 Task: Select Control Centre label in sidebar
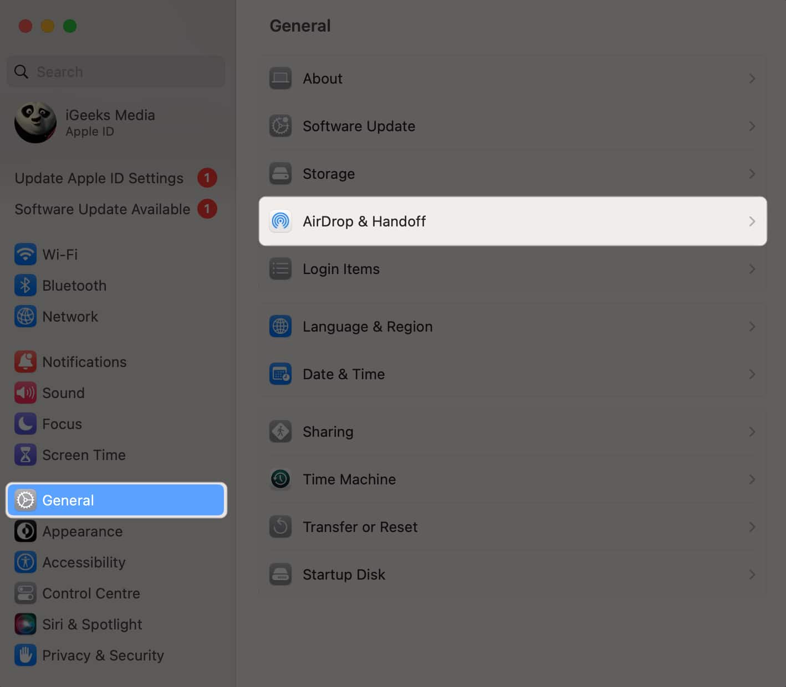pyautogui.click(x=91, y=593)
